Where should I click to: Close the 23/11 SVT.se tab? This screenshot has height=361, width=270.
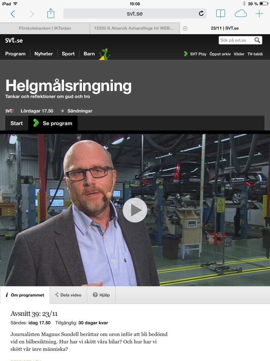coord(185,28)
